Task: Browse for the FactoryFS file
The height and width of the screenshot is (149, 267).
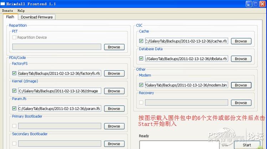Action: (114, 73)
